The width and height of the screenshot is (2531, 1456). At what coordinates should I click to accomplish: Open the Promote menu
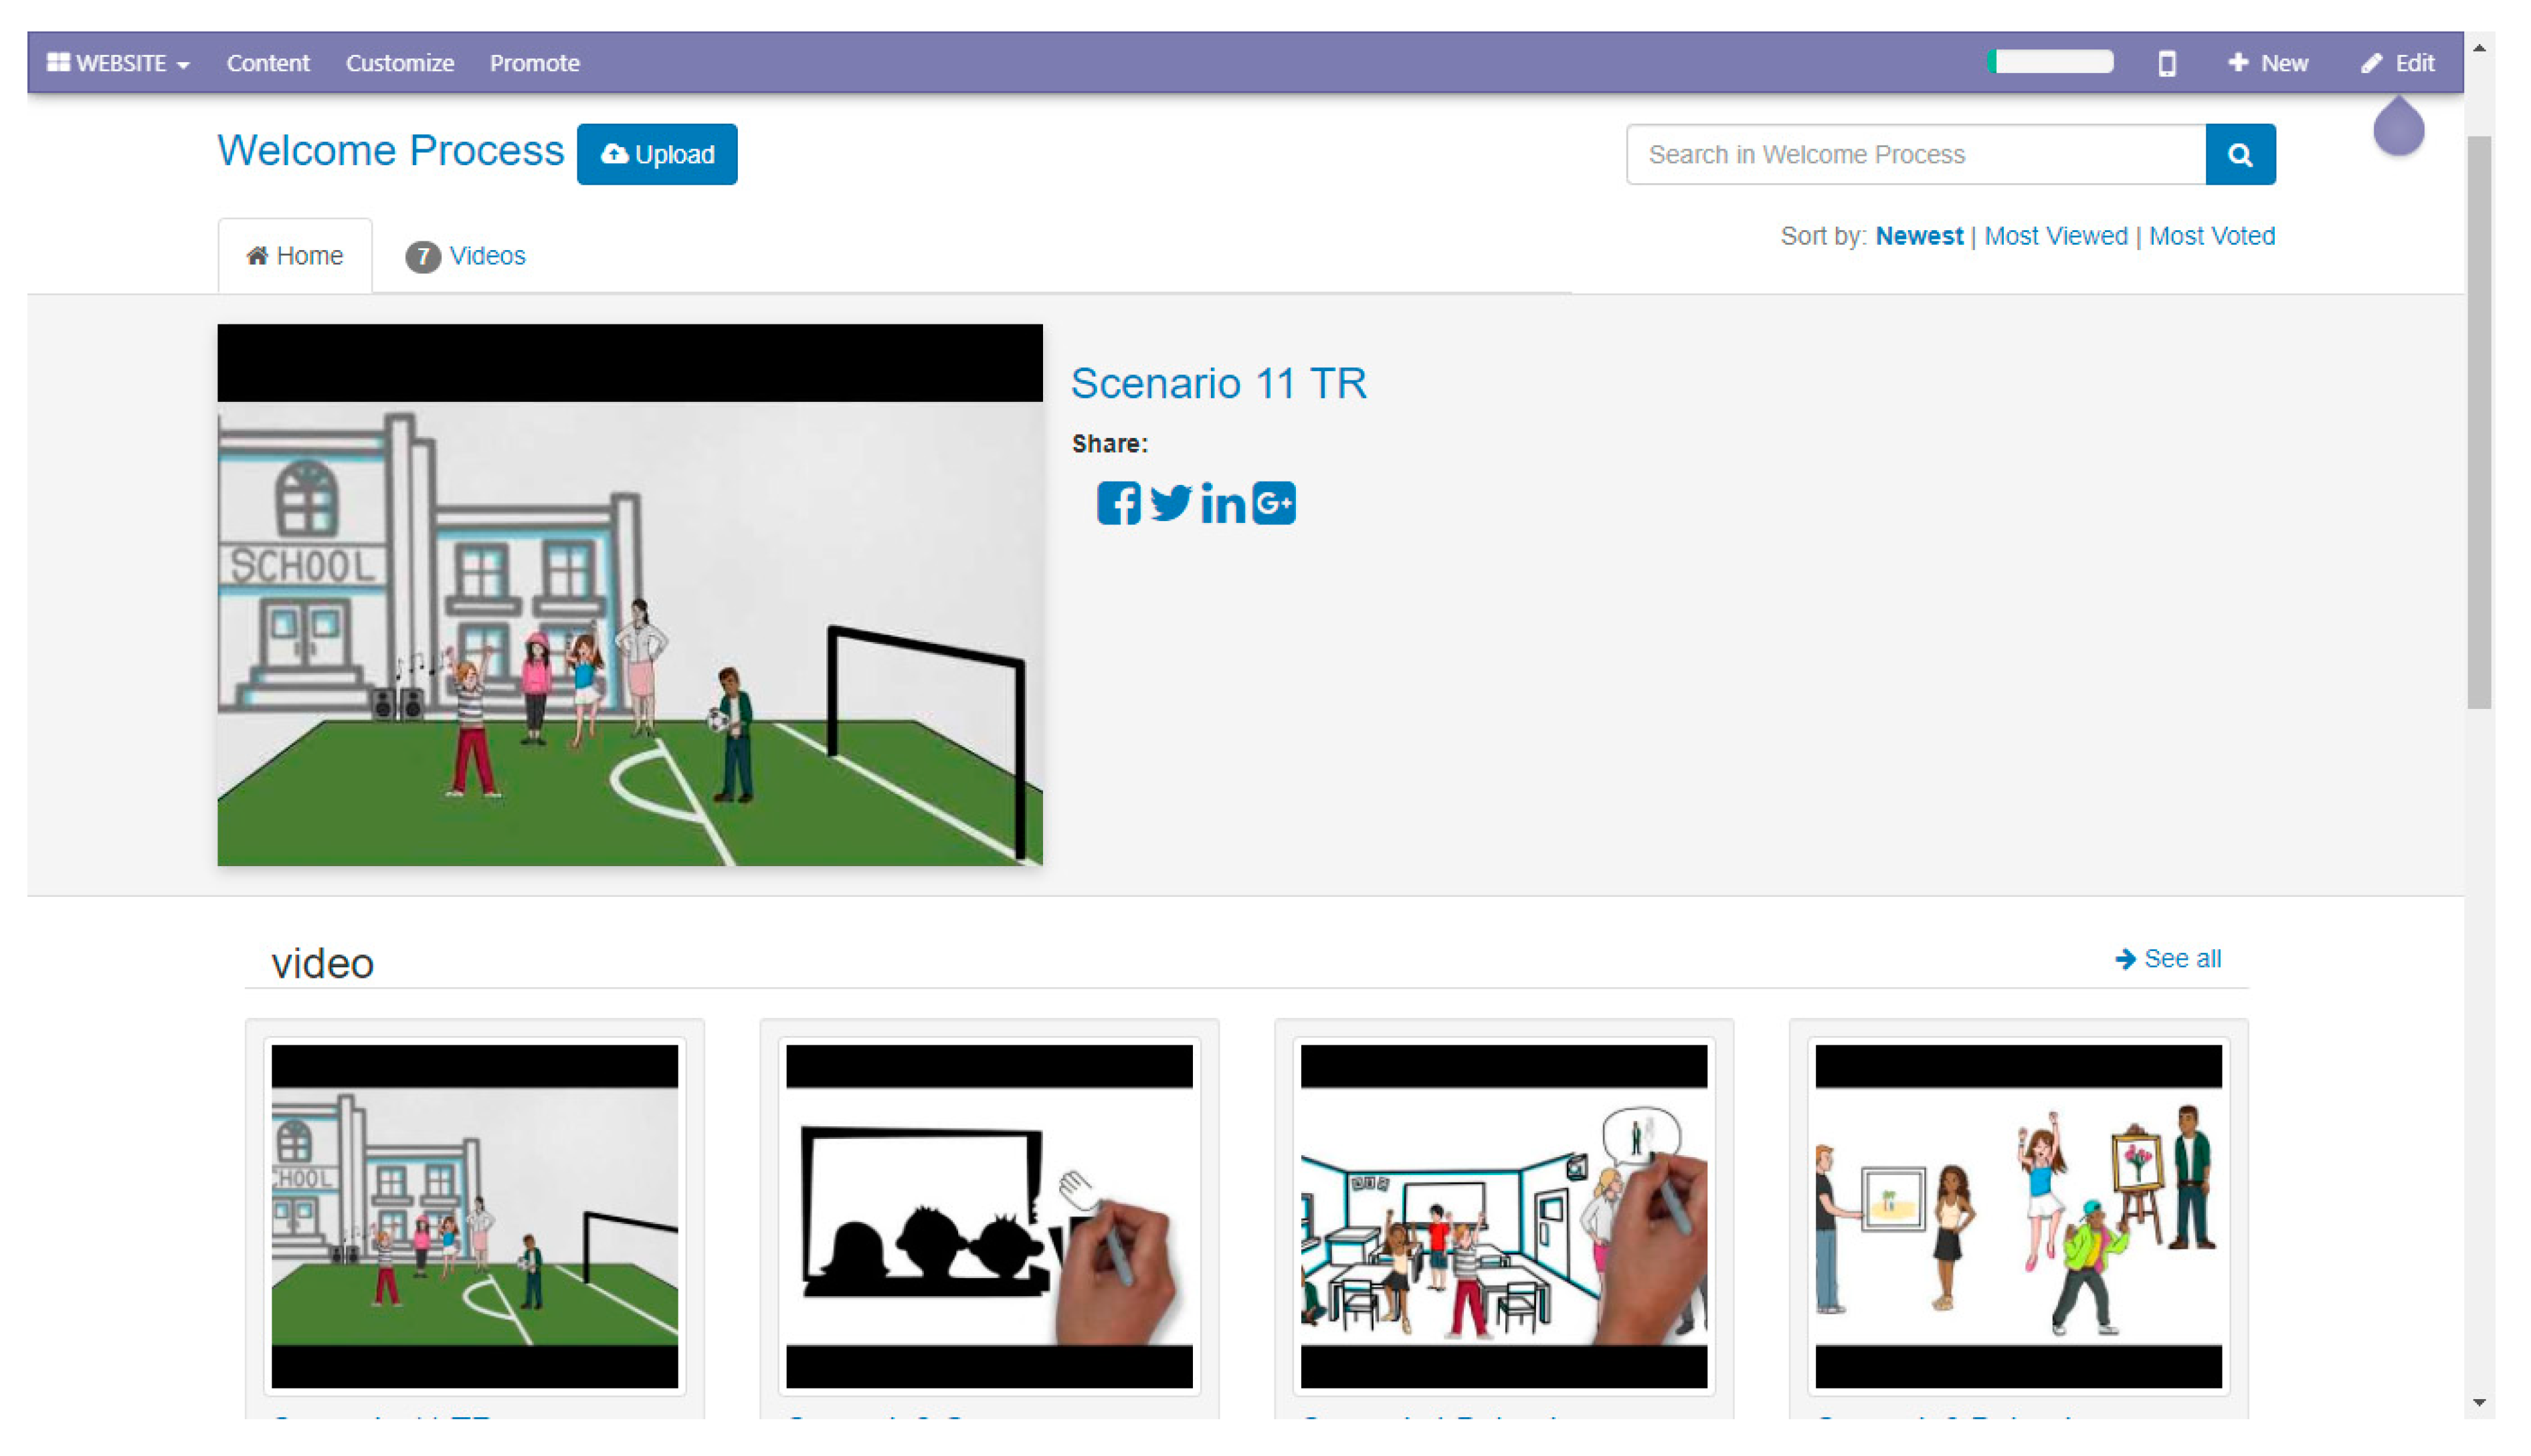tap(534, 63)
